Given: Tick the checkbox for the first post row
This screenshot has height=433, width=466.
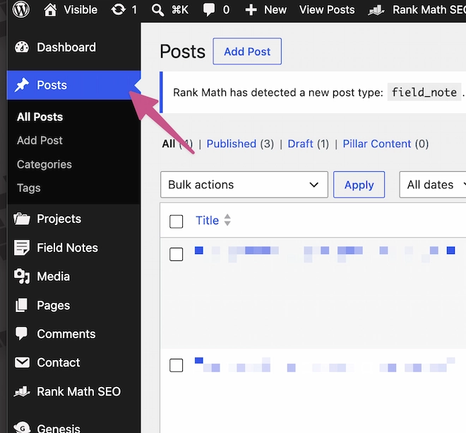Looking at the screenshot, I should (x=177, y=254).
